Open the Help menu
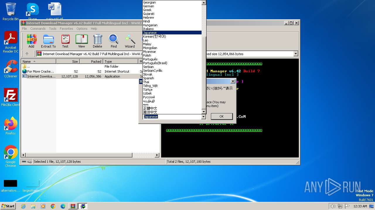 [94, 29]
